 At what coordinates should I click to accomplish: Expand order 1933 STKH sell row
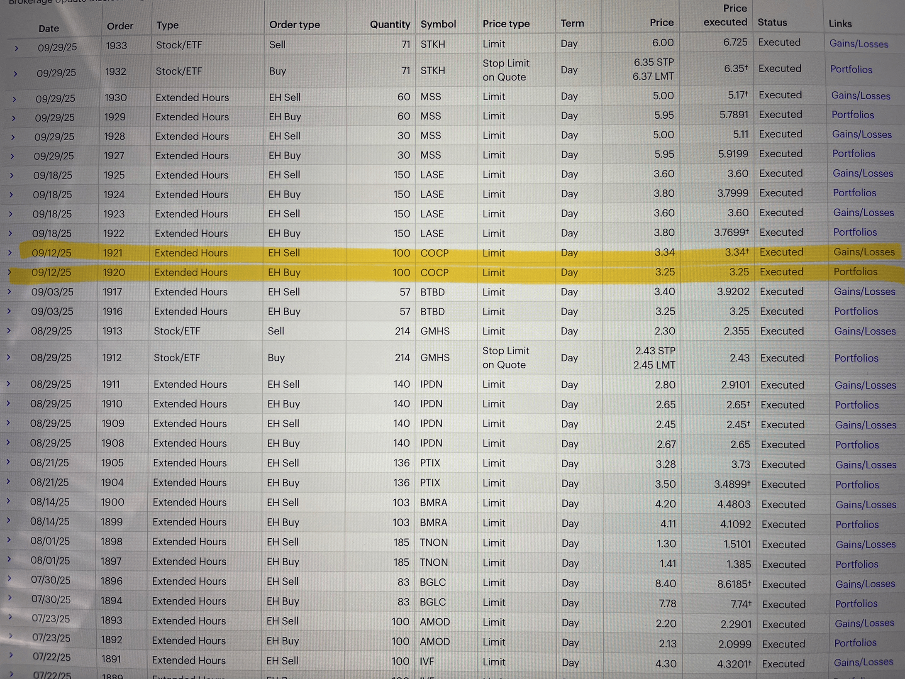pos(16,49)
